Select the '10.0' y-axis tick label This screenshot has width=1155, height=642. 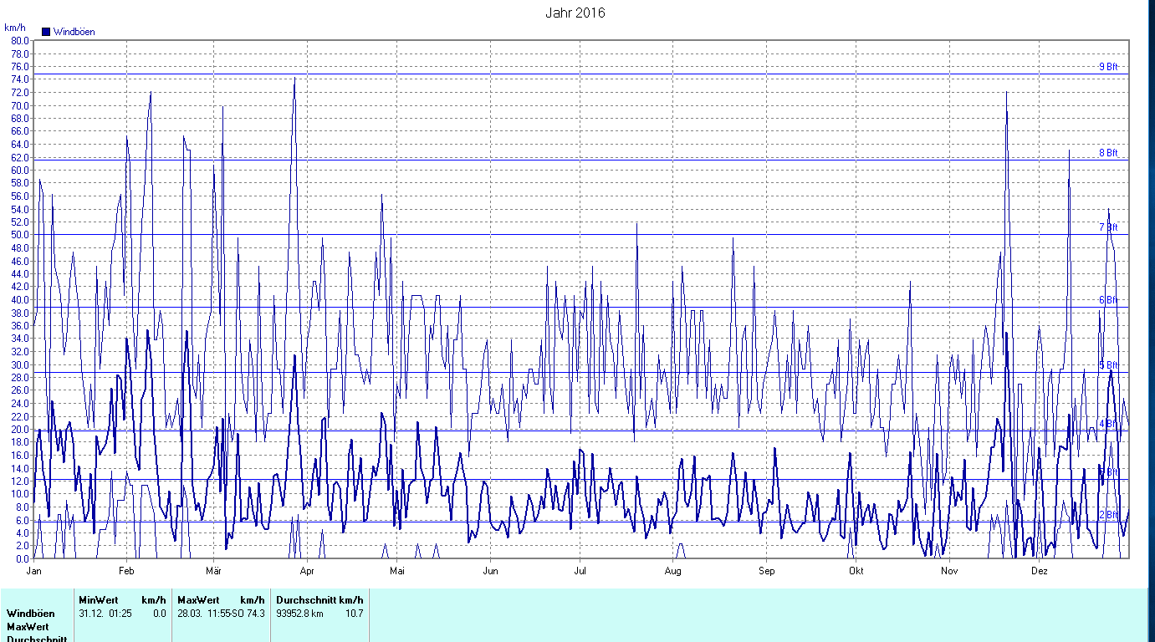20,494
